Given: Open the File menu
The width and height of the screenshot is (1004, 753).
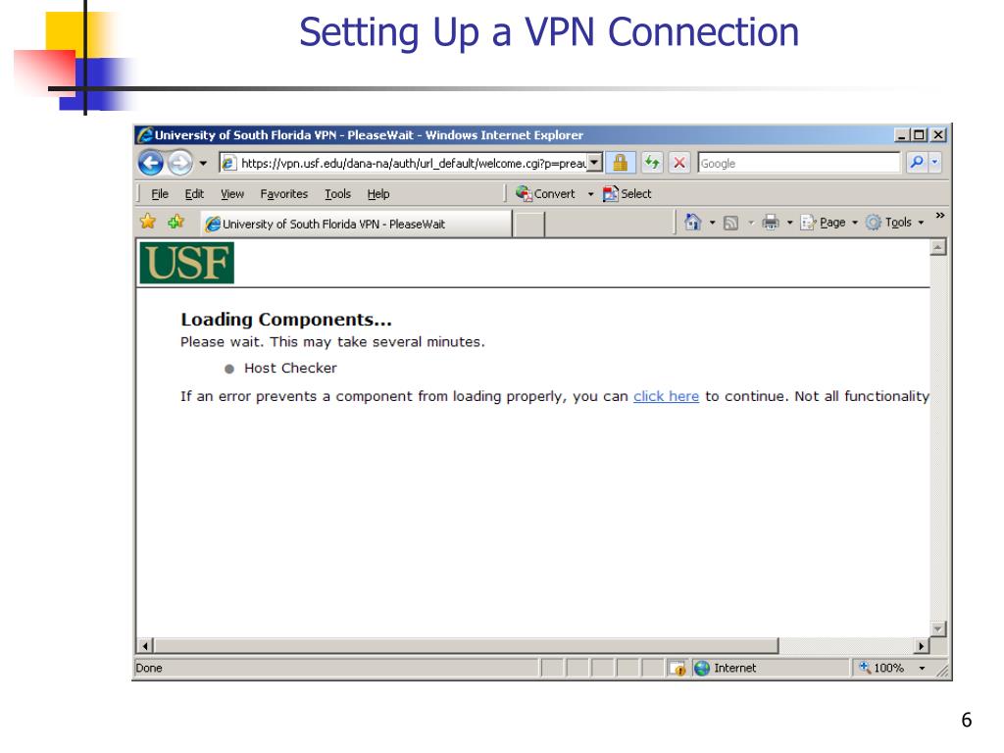Looking at the screenshot, I should tap(160, 194).
